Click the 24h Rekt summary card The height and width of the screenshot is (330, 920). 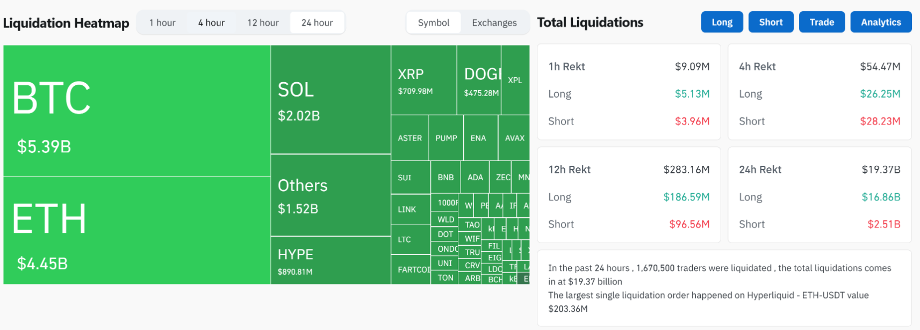[820, 195]
